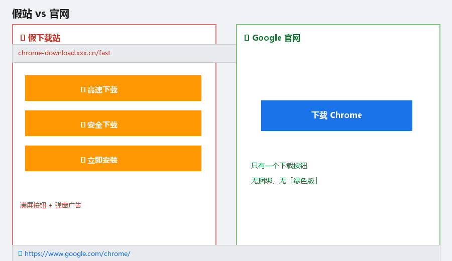Click the fake URL chrome-download.xxx.cn/fast
Viewport: 452px width, 261px height.
tap(64, 53)
